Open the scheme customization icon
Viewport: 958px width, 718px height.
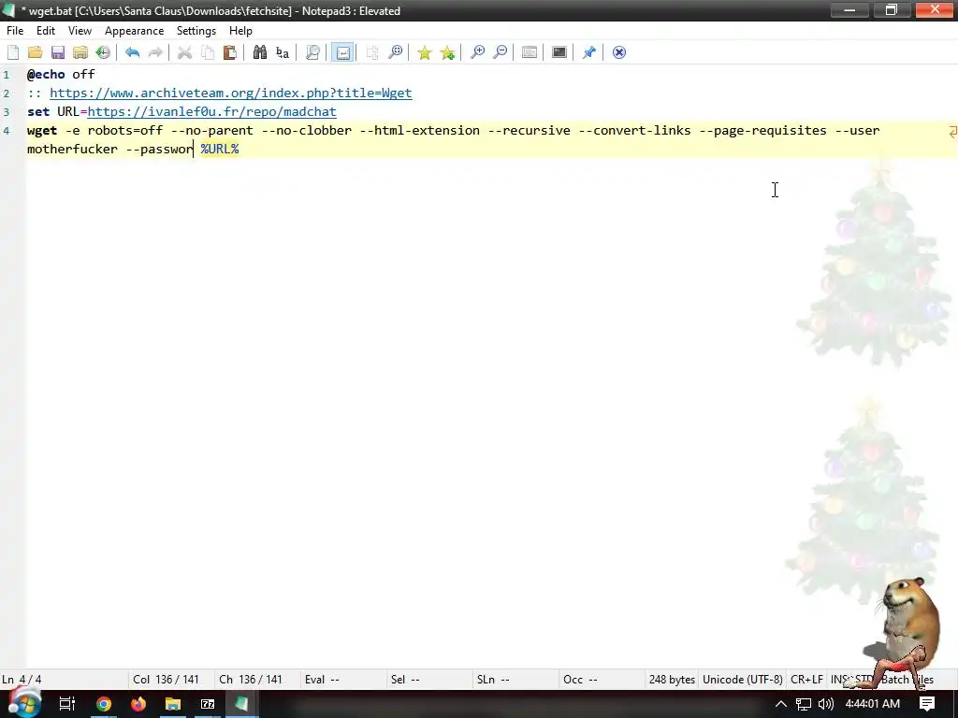tap(530, 52)
